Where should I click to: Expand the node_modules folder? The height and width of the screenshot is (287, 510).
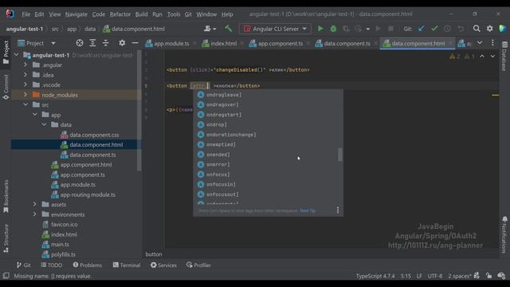tap(25, 95)
